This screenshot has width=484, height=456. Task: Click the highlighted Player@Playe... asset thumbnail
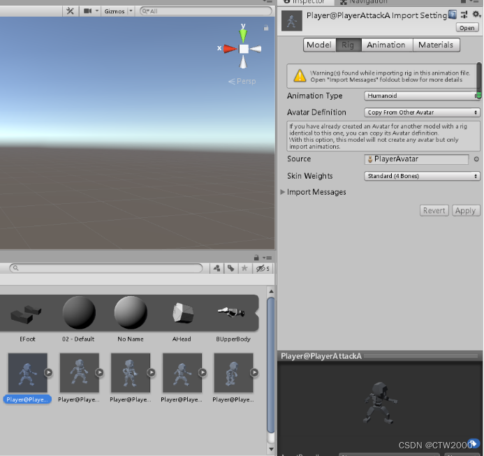click(27, 373)
